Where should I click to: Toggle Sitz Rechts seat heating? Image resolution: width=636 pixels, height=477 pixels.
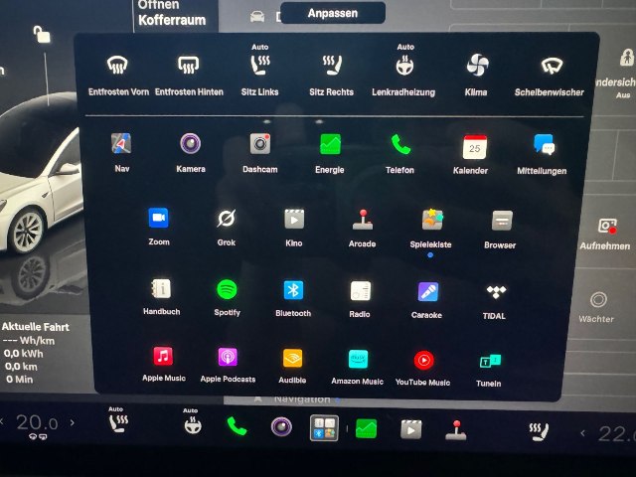point(332,65)
